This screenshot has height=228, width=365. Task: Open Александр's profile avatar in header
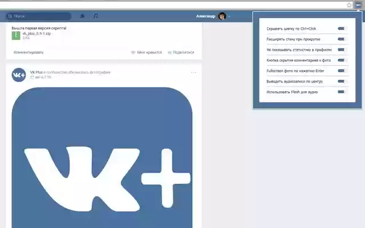222,16
